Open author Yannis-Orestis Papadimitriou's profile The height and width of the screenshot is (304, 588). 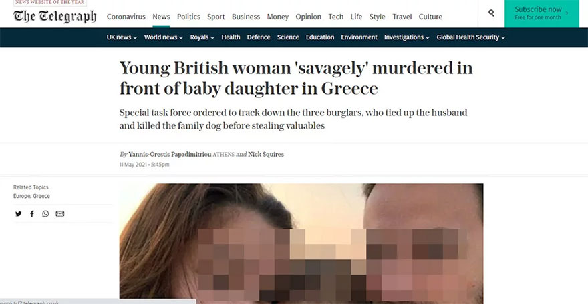170,154
